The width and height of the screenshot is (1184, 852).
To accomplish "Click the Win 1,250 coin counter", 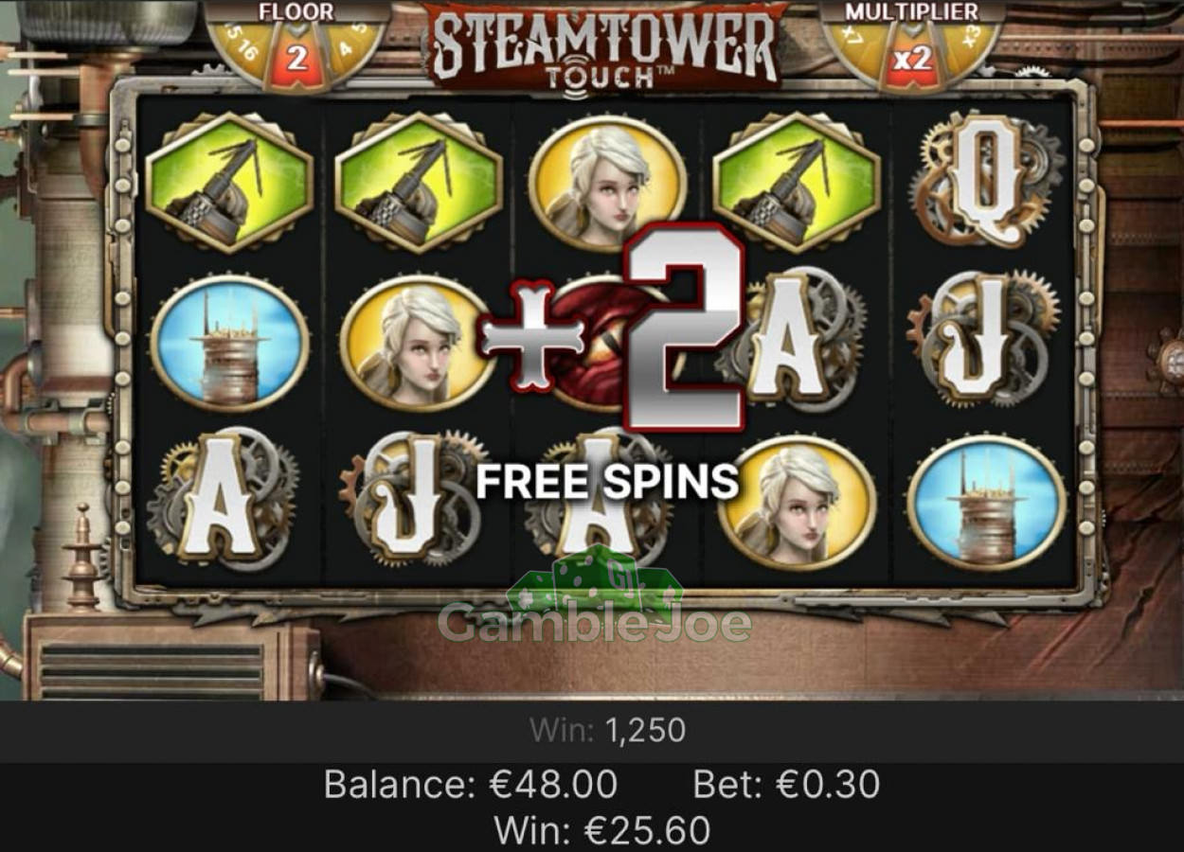I will tap(607, 730).
